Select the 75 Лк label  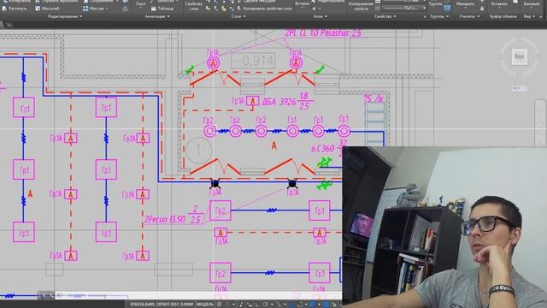coord(373,99)
